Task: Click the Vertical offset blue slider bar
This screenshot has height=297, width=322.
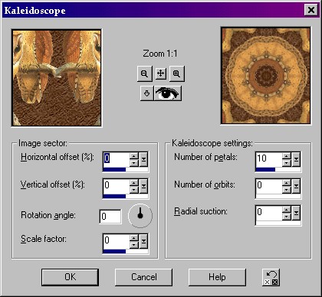Action: (126, 197)
